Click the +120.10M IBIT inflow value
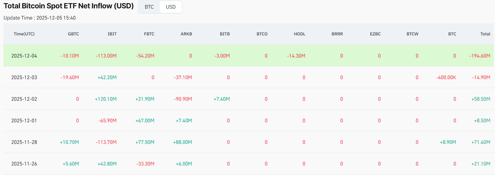Viewport: 495px width, 175px height. coord(106,99)
